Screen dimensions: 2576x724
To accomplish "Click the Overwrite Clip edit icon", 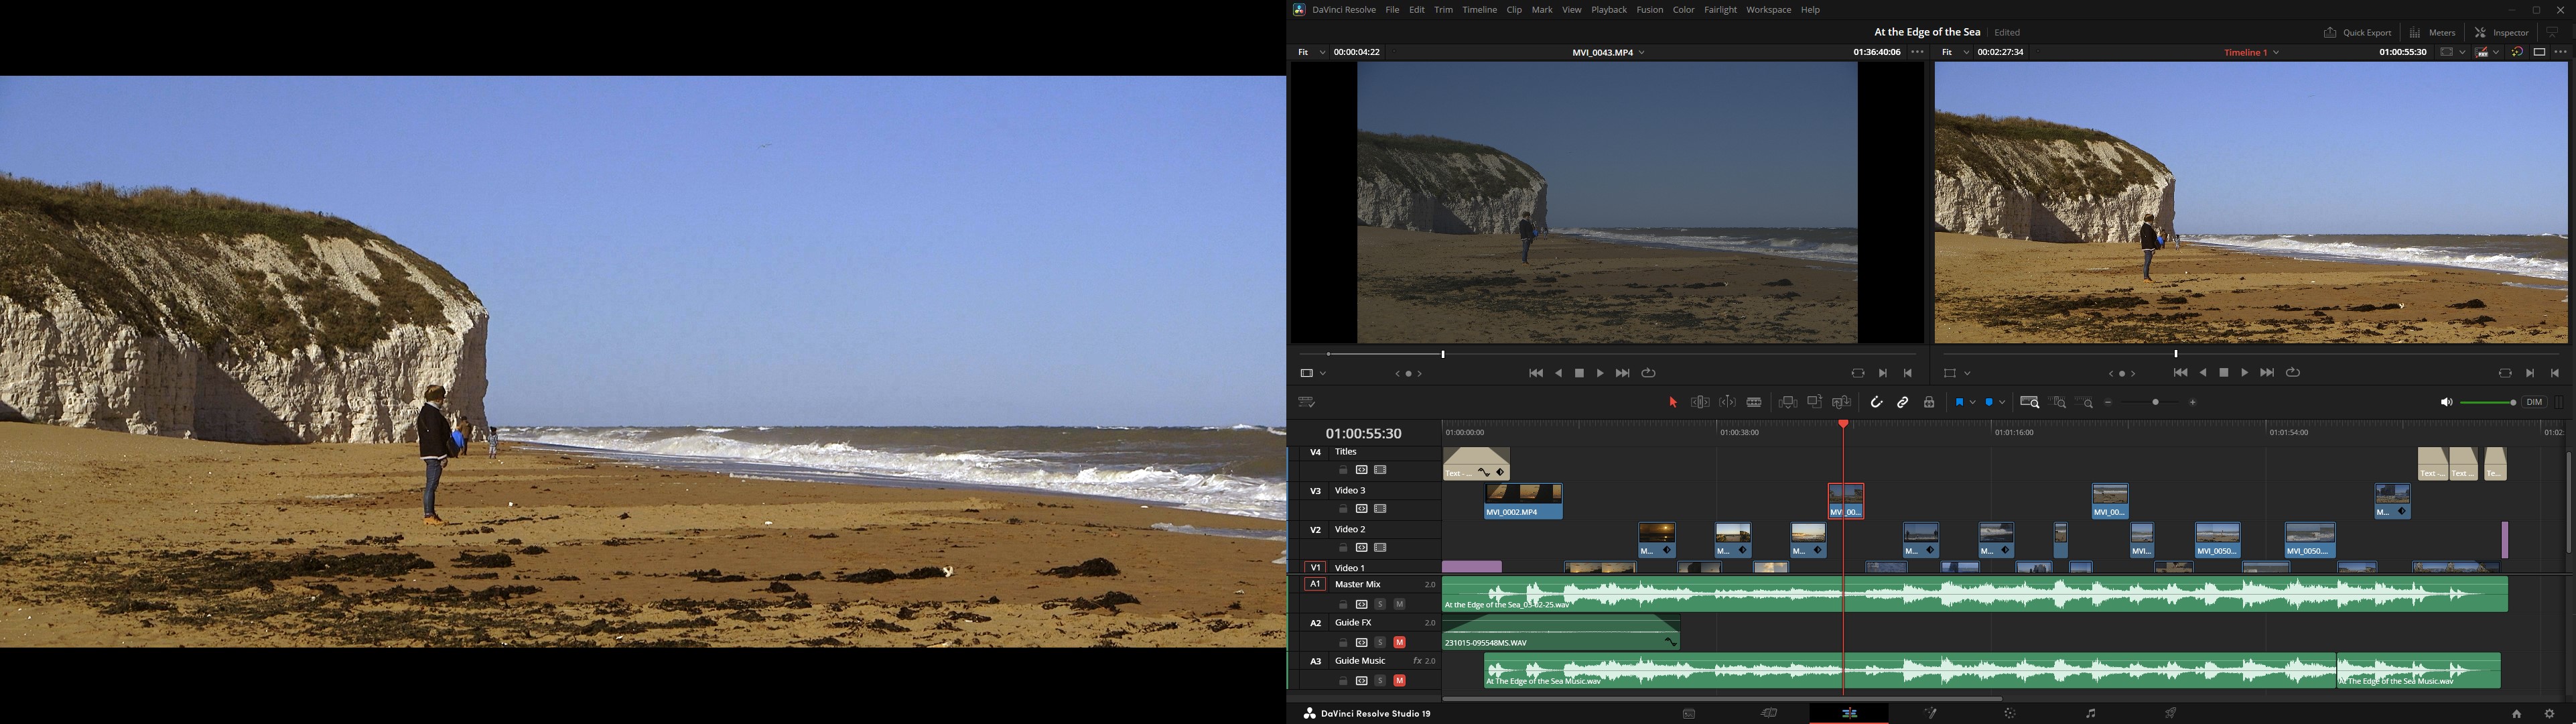I will coord(1815,402).
